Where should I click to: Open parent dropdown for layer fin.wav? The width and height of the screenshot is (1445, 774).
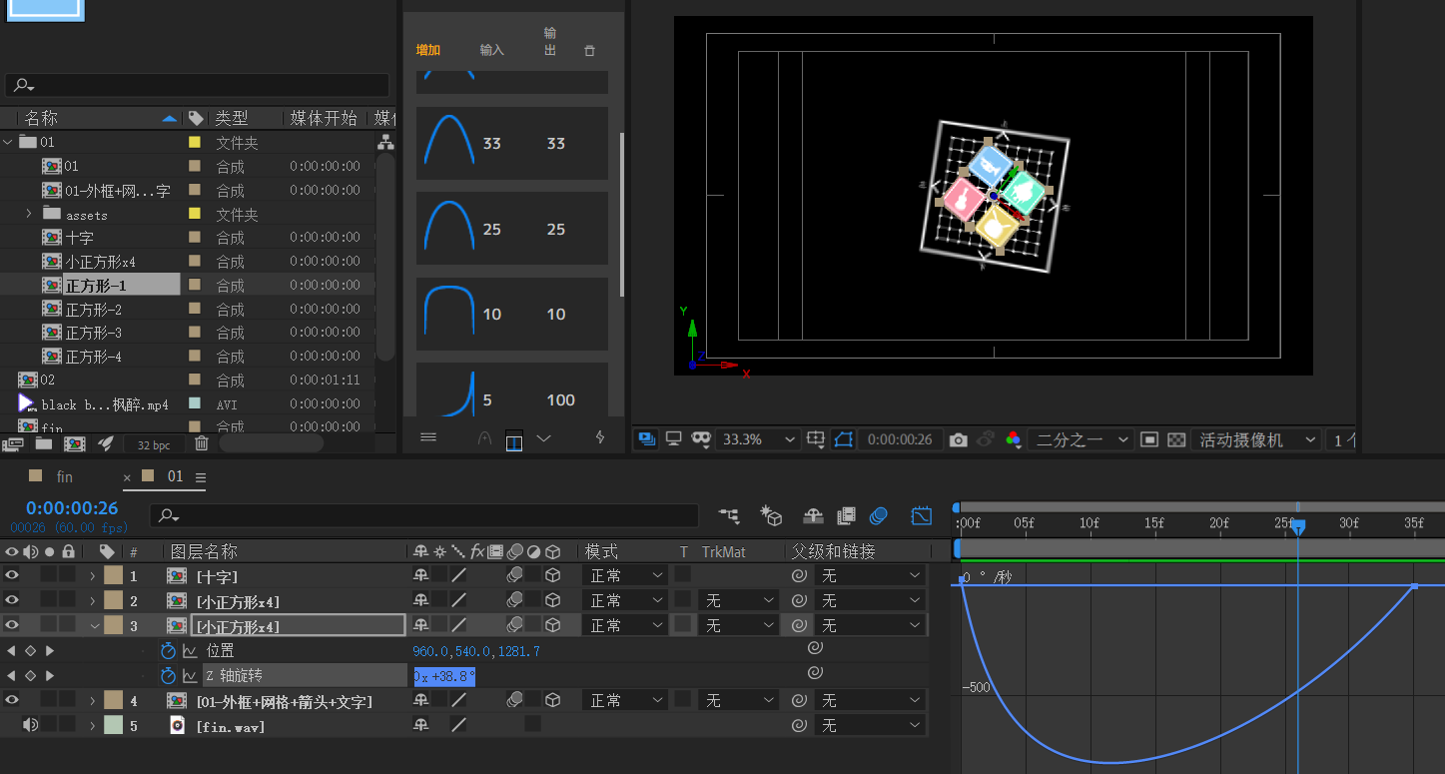(x=870, y=726)
